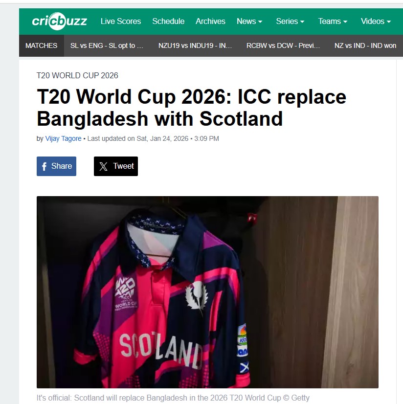Click the Cricbuzz logo
This screenshot has width=403, height=404.
[x=59, y=21]
